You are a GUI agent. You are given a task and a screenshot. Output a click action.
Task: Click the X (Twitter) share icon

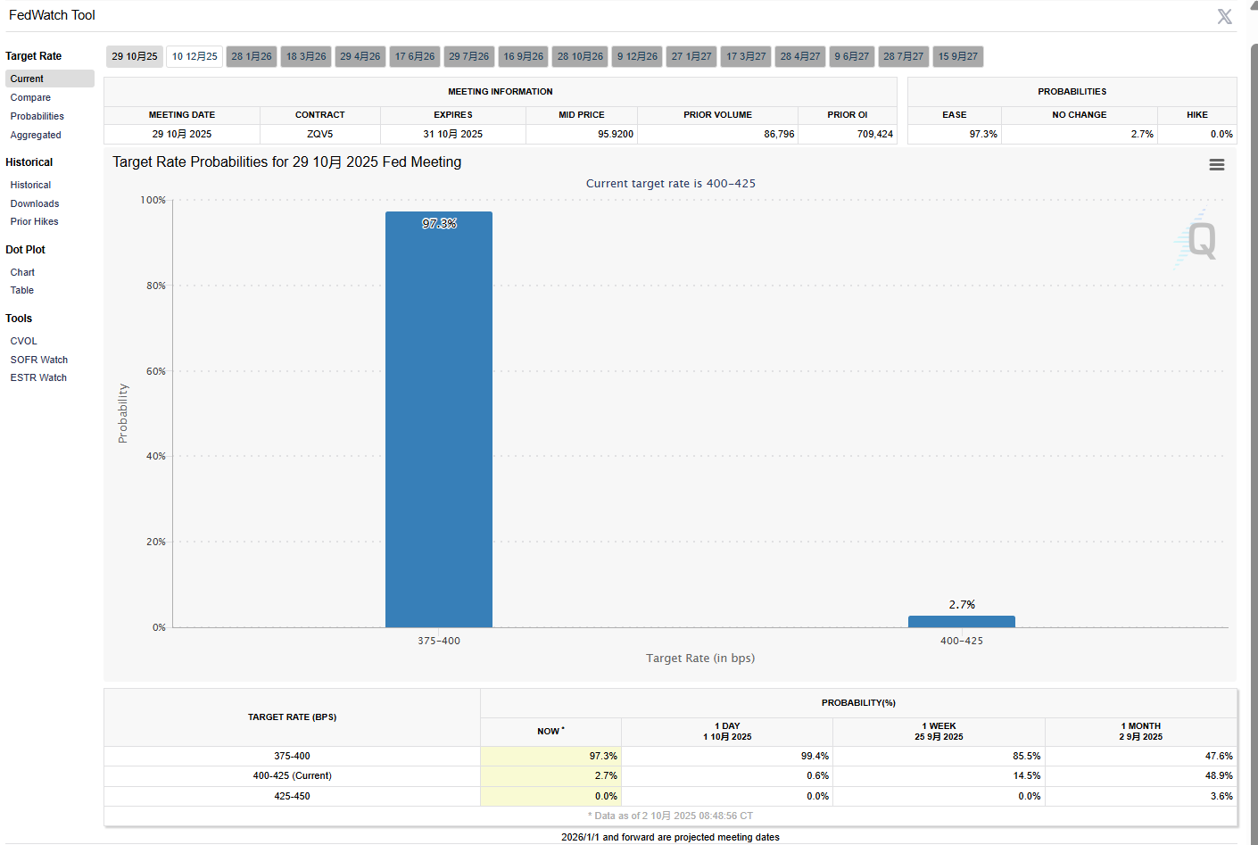(x=1224, y=16)
